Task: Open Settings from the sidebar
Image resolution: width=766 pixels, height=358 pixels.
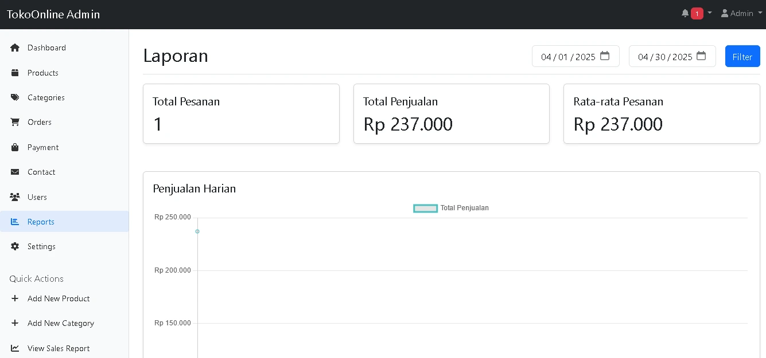Action: coord(64,246)
